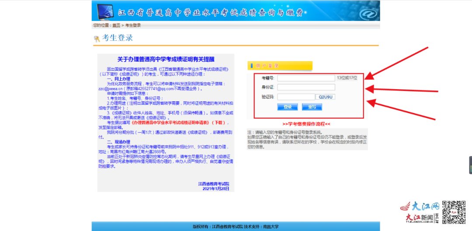Click the keys icon beside 考生登录
This screenshot has width=472, height=231.
coord(97,39)
